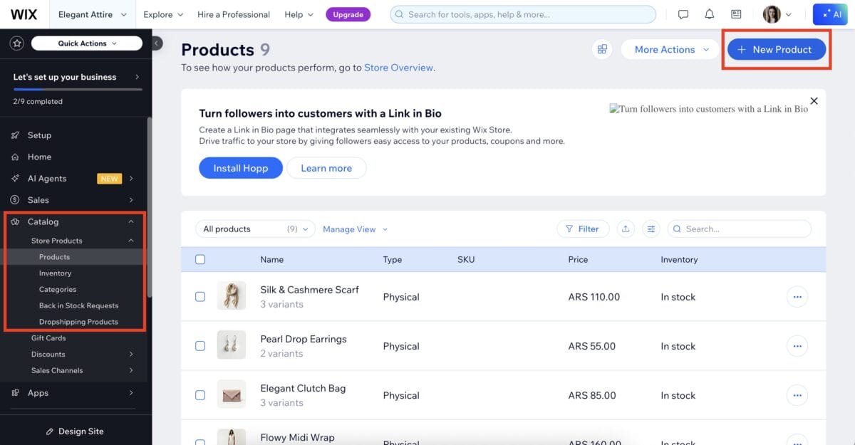Open the All products filter dropdown

pos(254,229)
